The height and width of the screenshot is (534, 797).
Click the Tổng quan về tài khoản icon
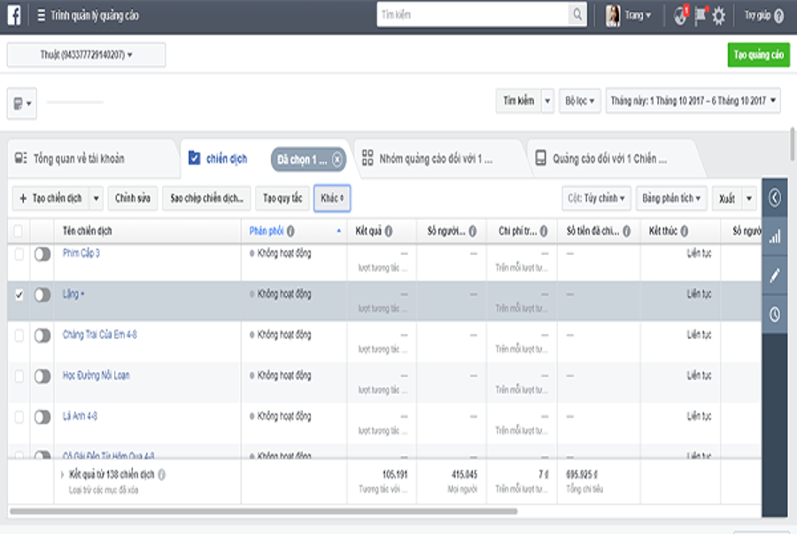pos(21,158)
